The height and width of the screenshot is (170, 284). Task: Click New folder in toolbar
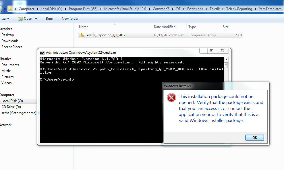tap(70, 19)
